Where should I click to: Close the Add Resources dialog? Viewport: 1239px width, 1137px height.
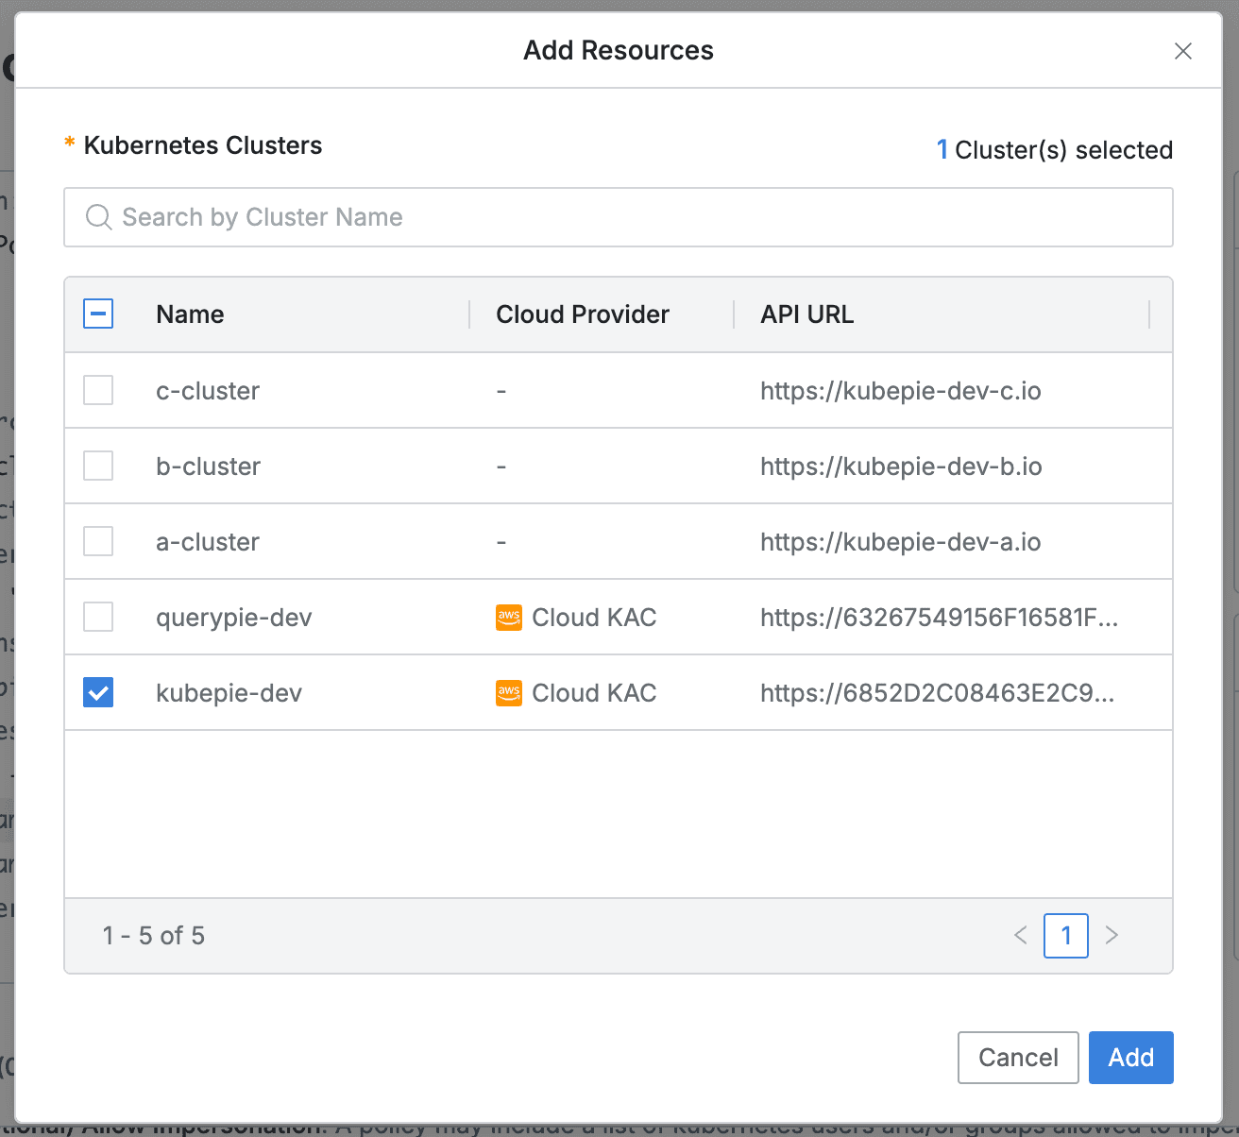[1182, 51]
